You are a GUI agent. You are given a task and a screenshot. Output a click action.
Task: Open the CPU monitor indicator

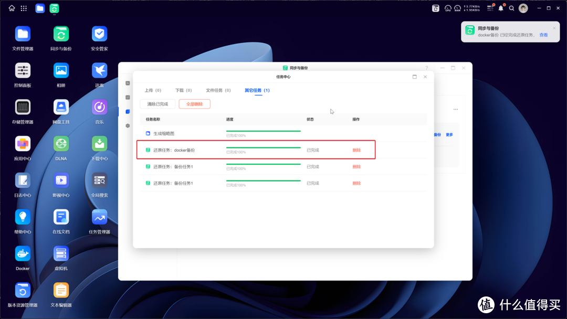tap(448, 8)
